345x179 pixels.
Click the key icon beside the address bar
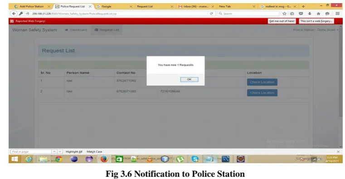[x=21, y=14]
